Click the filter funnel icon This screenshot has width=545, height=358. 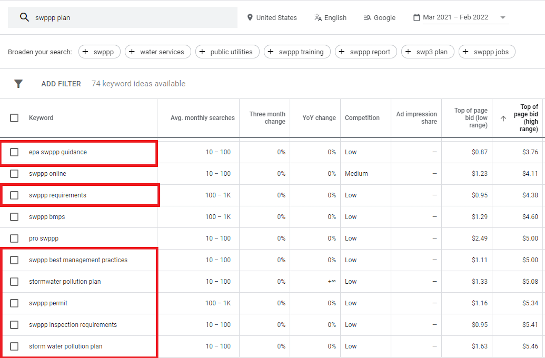[x=18, y=83]
